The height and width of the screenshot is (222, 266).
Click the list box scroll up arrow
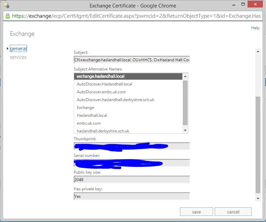185,76
